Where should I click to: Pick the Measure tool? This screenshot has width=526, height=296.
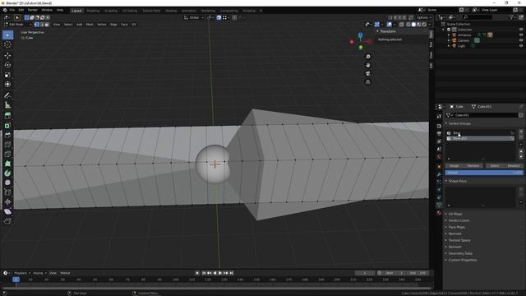tap(7, 105)
